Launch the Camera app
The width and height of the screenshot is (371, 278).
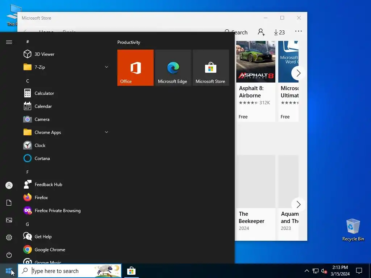(66, 119)
